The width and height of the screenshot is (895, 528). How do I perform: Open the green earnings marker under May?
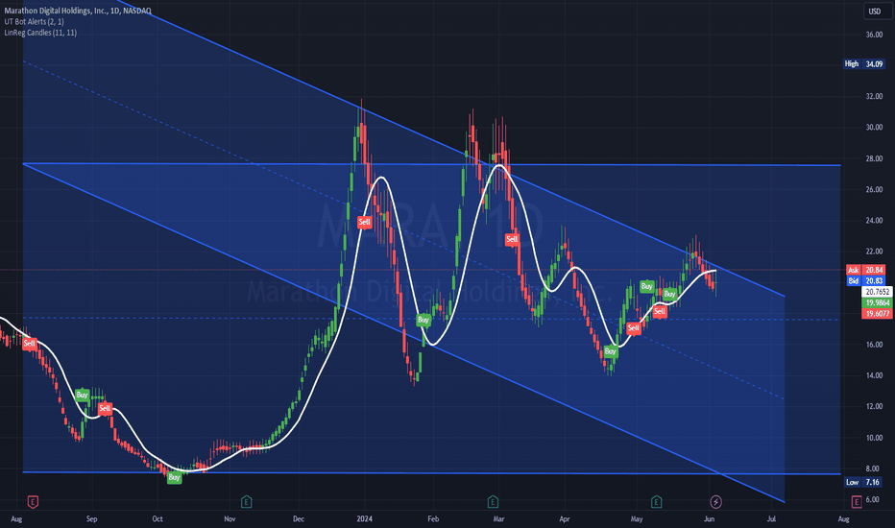656,502
